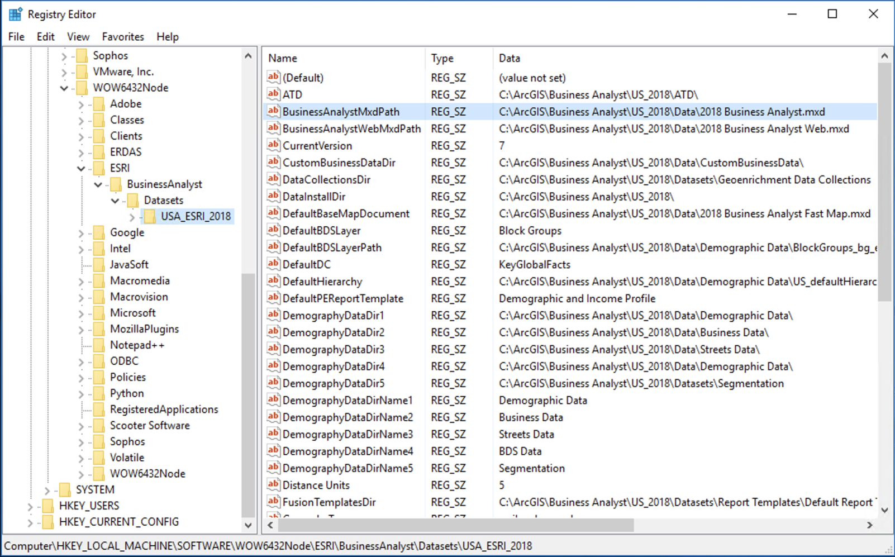The image size is (895, 557).
Task: Click the string icon of the ATD value
Action: pyautogui.click(x=273, y=94)
